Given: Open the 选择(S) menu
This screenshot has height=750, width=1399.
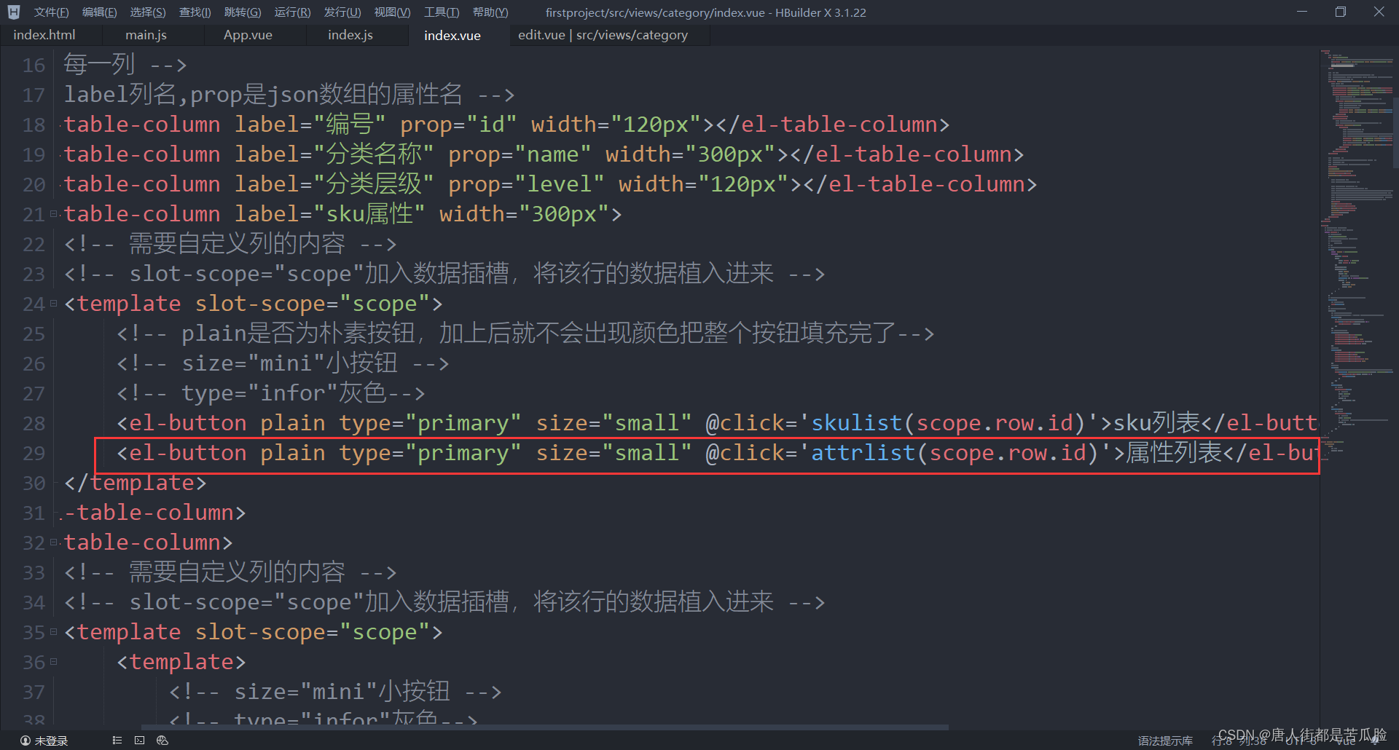Looking at the screenshot, I should pyautogui.click(x=148, y=12).
